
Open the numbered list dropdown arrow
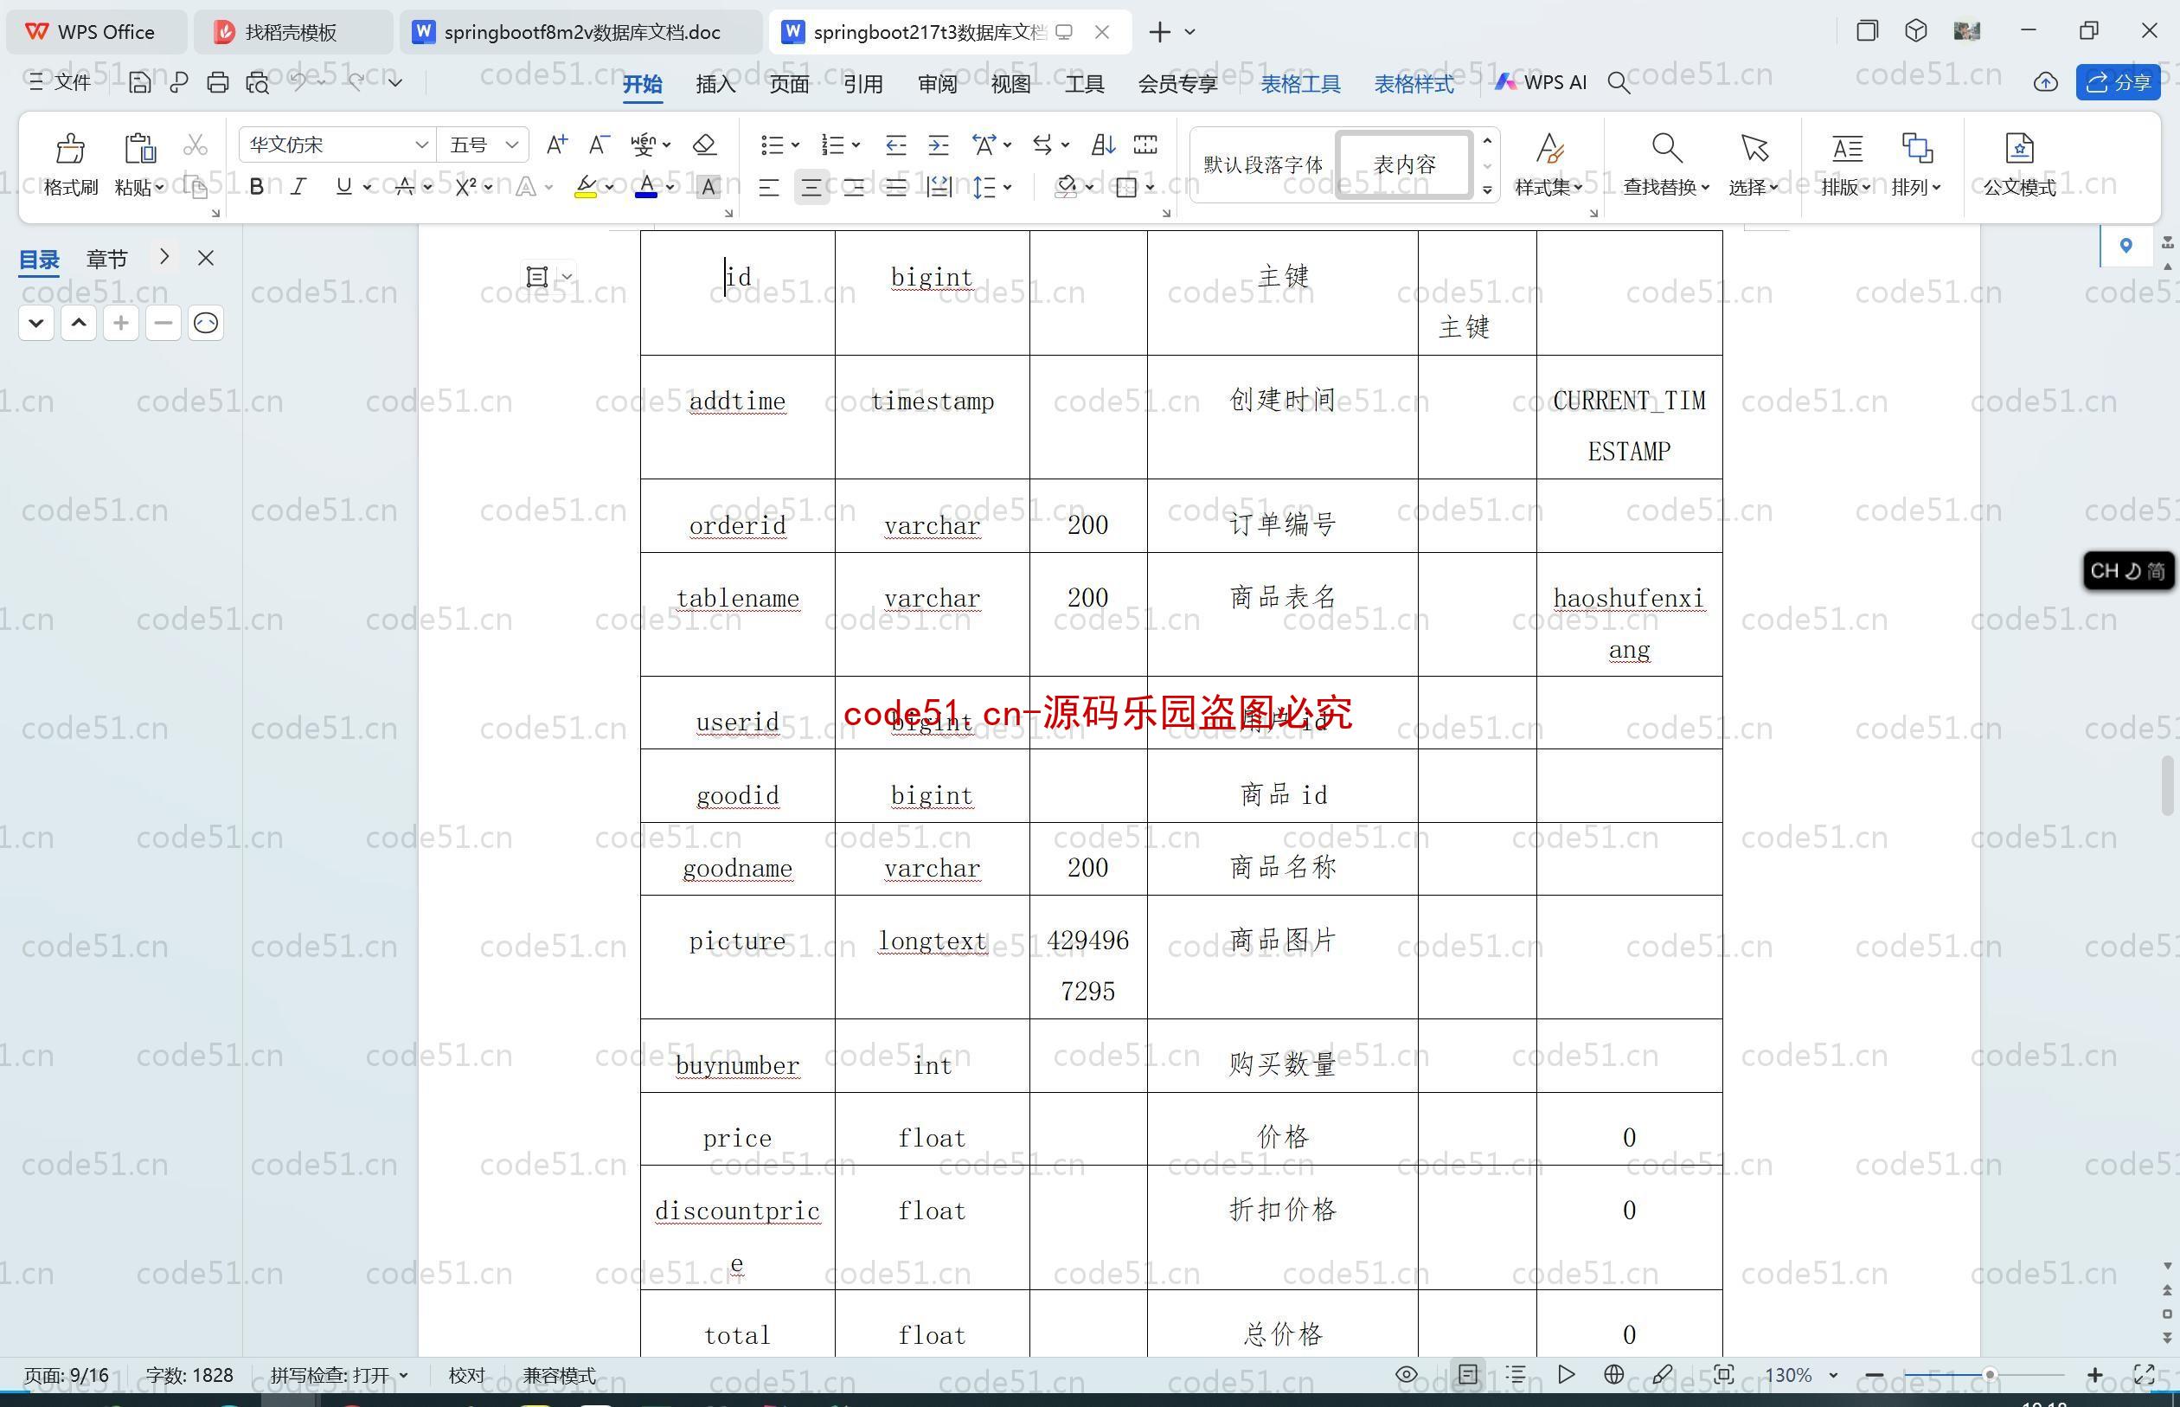tap(856, 145)
